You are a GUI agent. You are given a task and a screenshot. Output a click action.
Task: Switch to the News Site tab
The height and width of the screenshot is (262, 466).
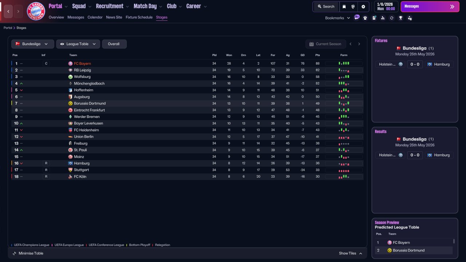[114, 17]
